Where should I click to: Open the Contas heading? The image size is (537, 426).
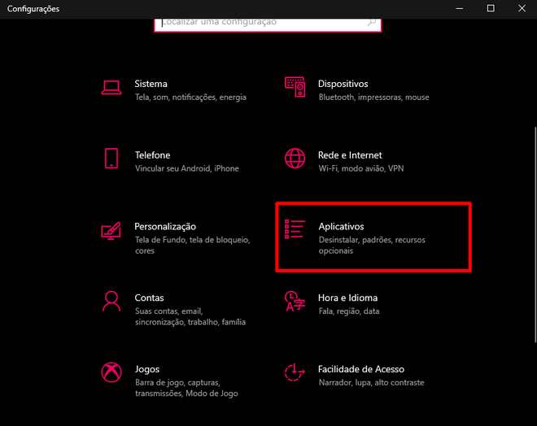coord(149,298)
